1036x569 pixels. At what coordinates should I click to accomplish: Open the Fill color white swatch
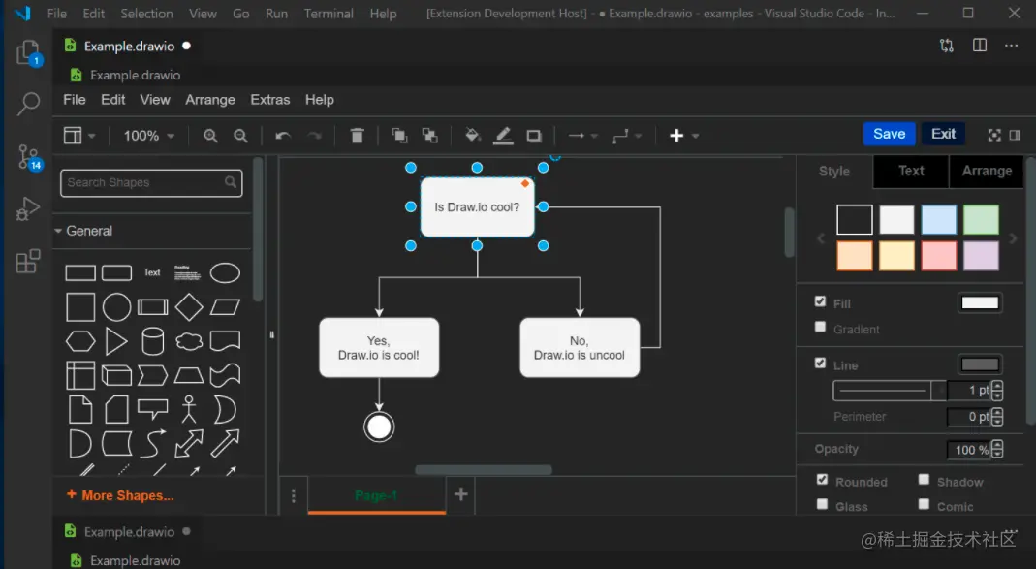(x=979, y=302)
